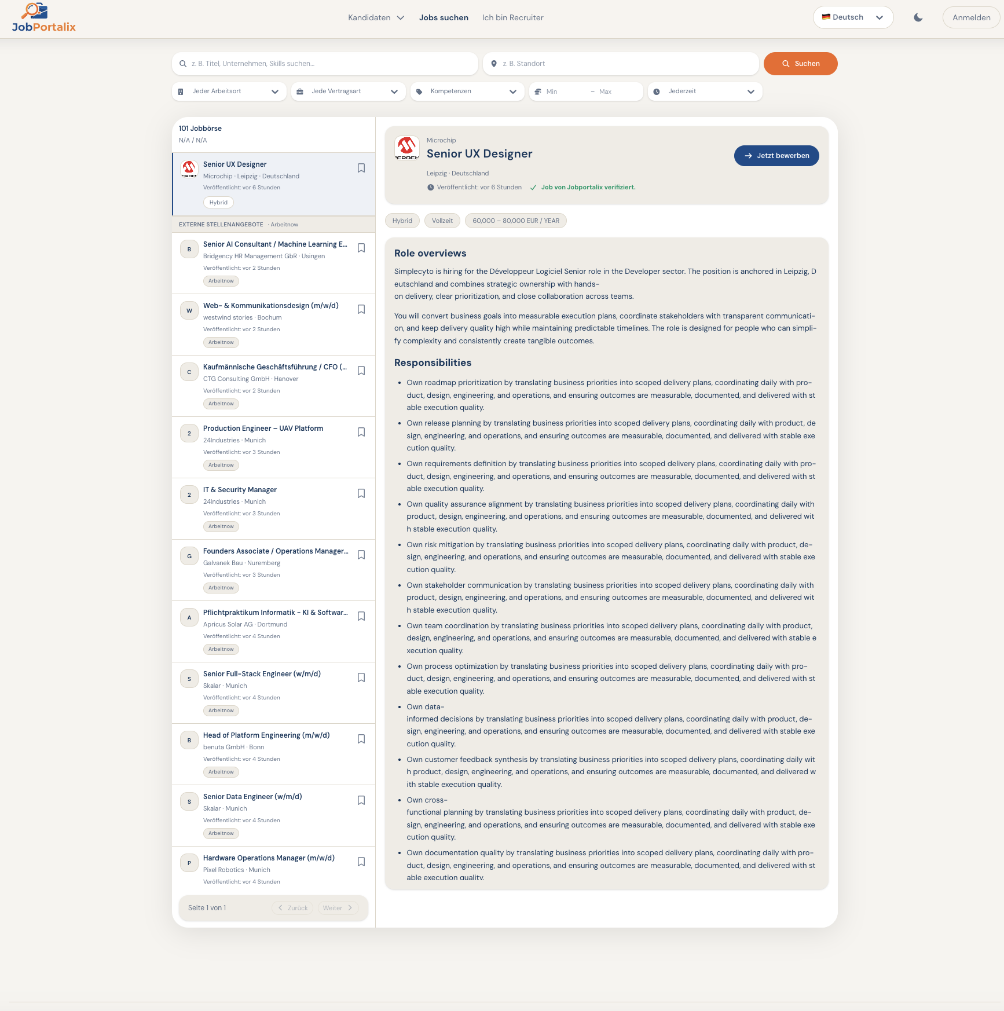
Task: Bookmark the Hardware Operations Manager job
Action: click(361, 862)
